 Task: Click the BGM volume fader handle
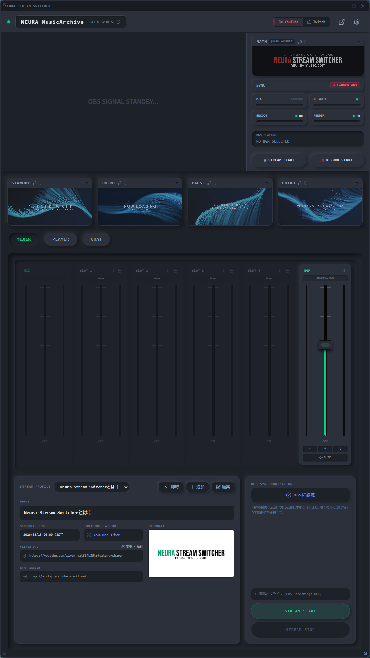(x=325, y=345)
